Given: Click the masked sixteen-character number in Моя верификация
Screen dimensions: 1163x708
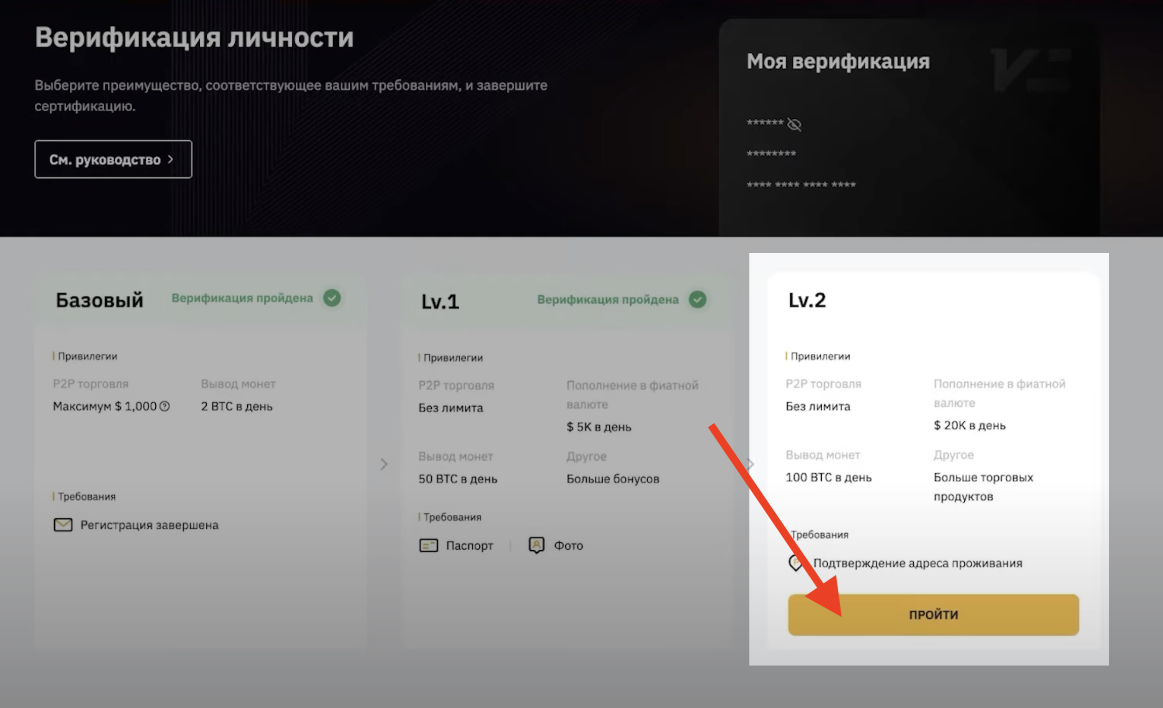Looking at the screenshot, I should tap(801, 185).
